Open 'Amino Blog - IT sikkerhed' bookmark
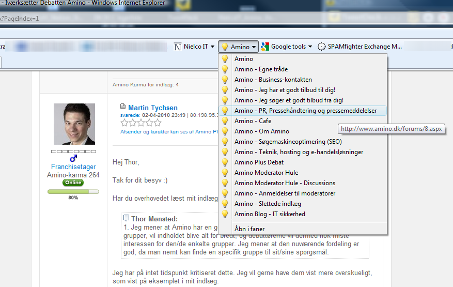 [303, 214]
